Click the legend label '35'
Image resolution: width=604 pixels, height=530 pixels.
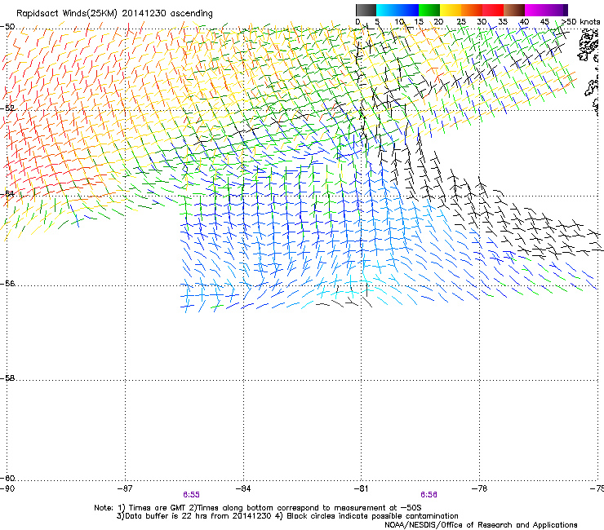coord(503,22)
